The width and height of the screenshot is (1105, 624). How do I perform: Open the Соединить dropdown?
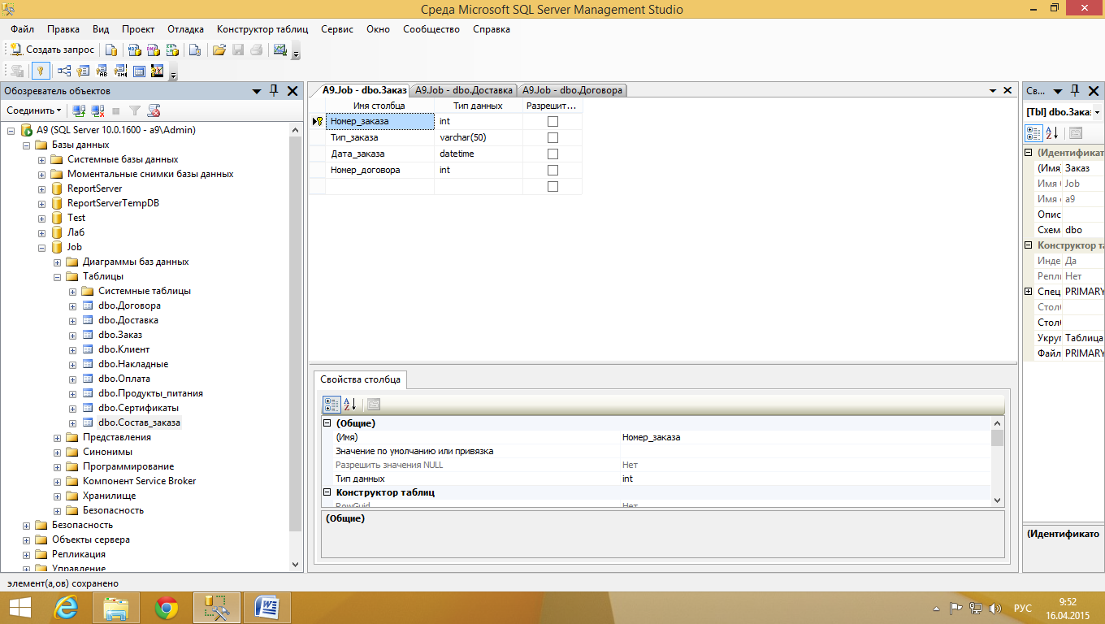pos(34,110)
